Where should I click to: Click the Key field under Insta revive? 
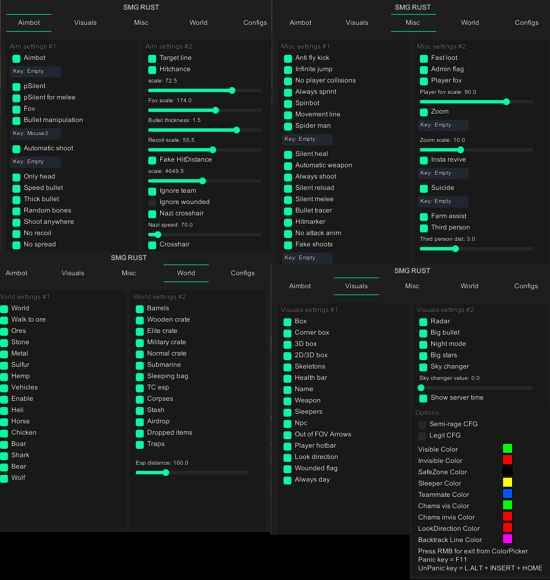pos(443,173)
